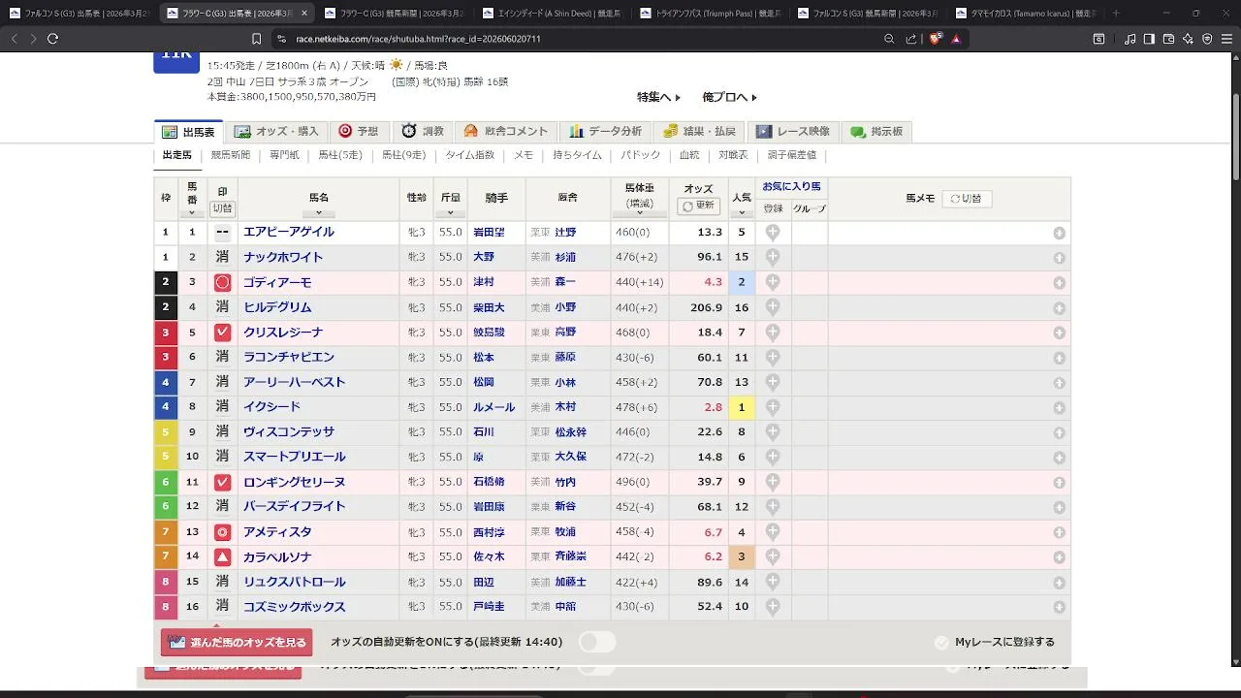The height and width of the screenshot is (698, 1241).
Task: Add アメティスタ to favorites plus icon
Action: [x=773, y=531]
